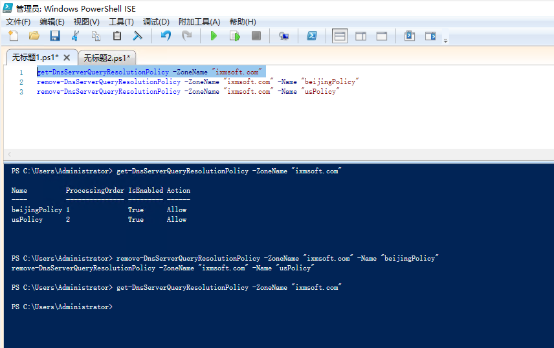
Task: Select the 无标题1.ps1* tab
Action: pyautogui.click(x=36, y=57)
